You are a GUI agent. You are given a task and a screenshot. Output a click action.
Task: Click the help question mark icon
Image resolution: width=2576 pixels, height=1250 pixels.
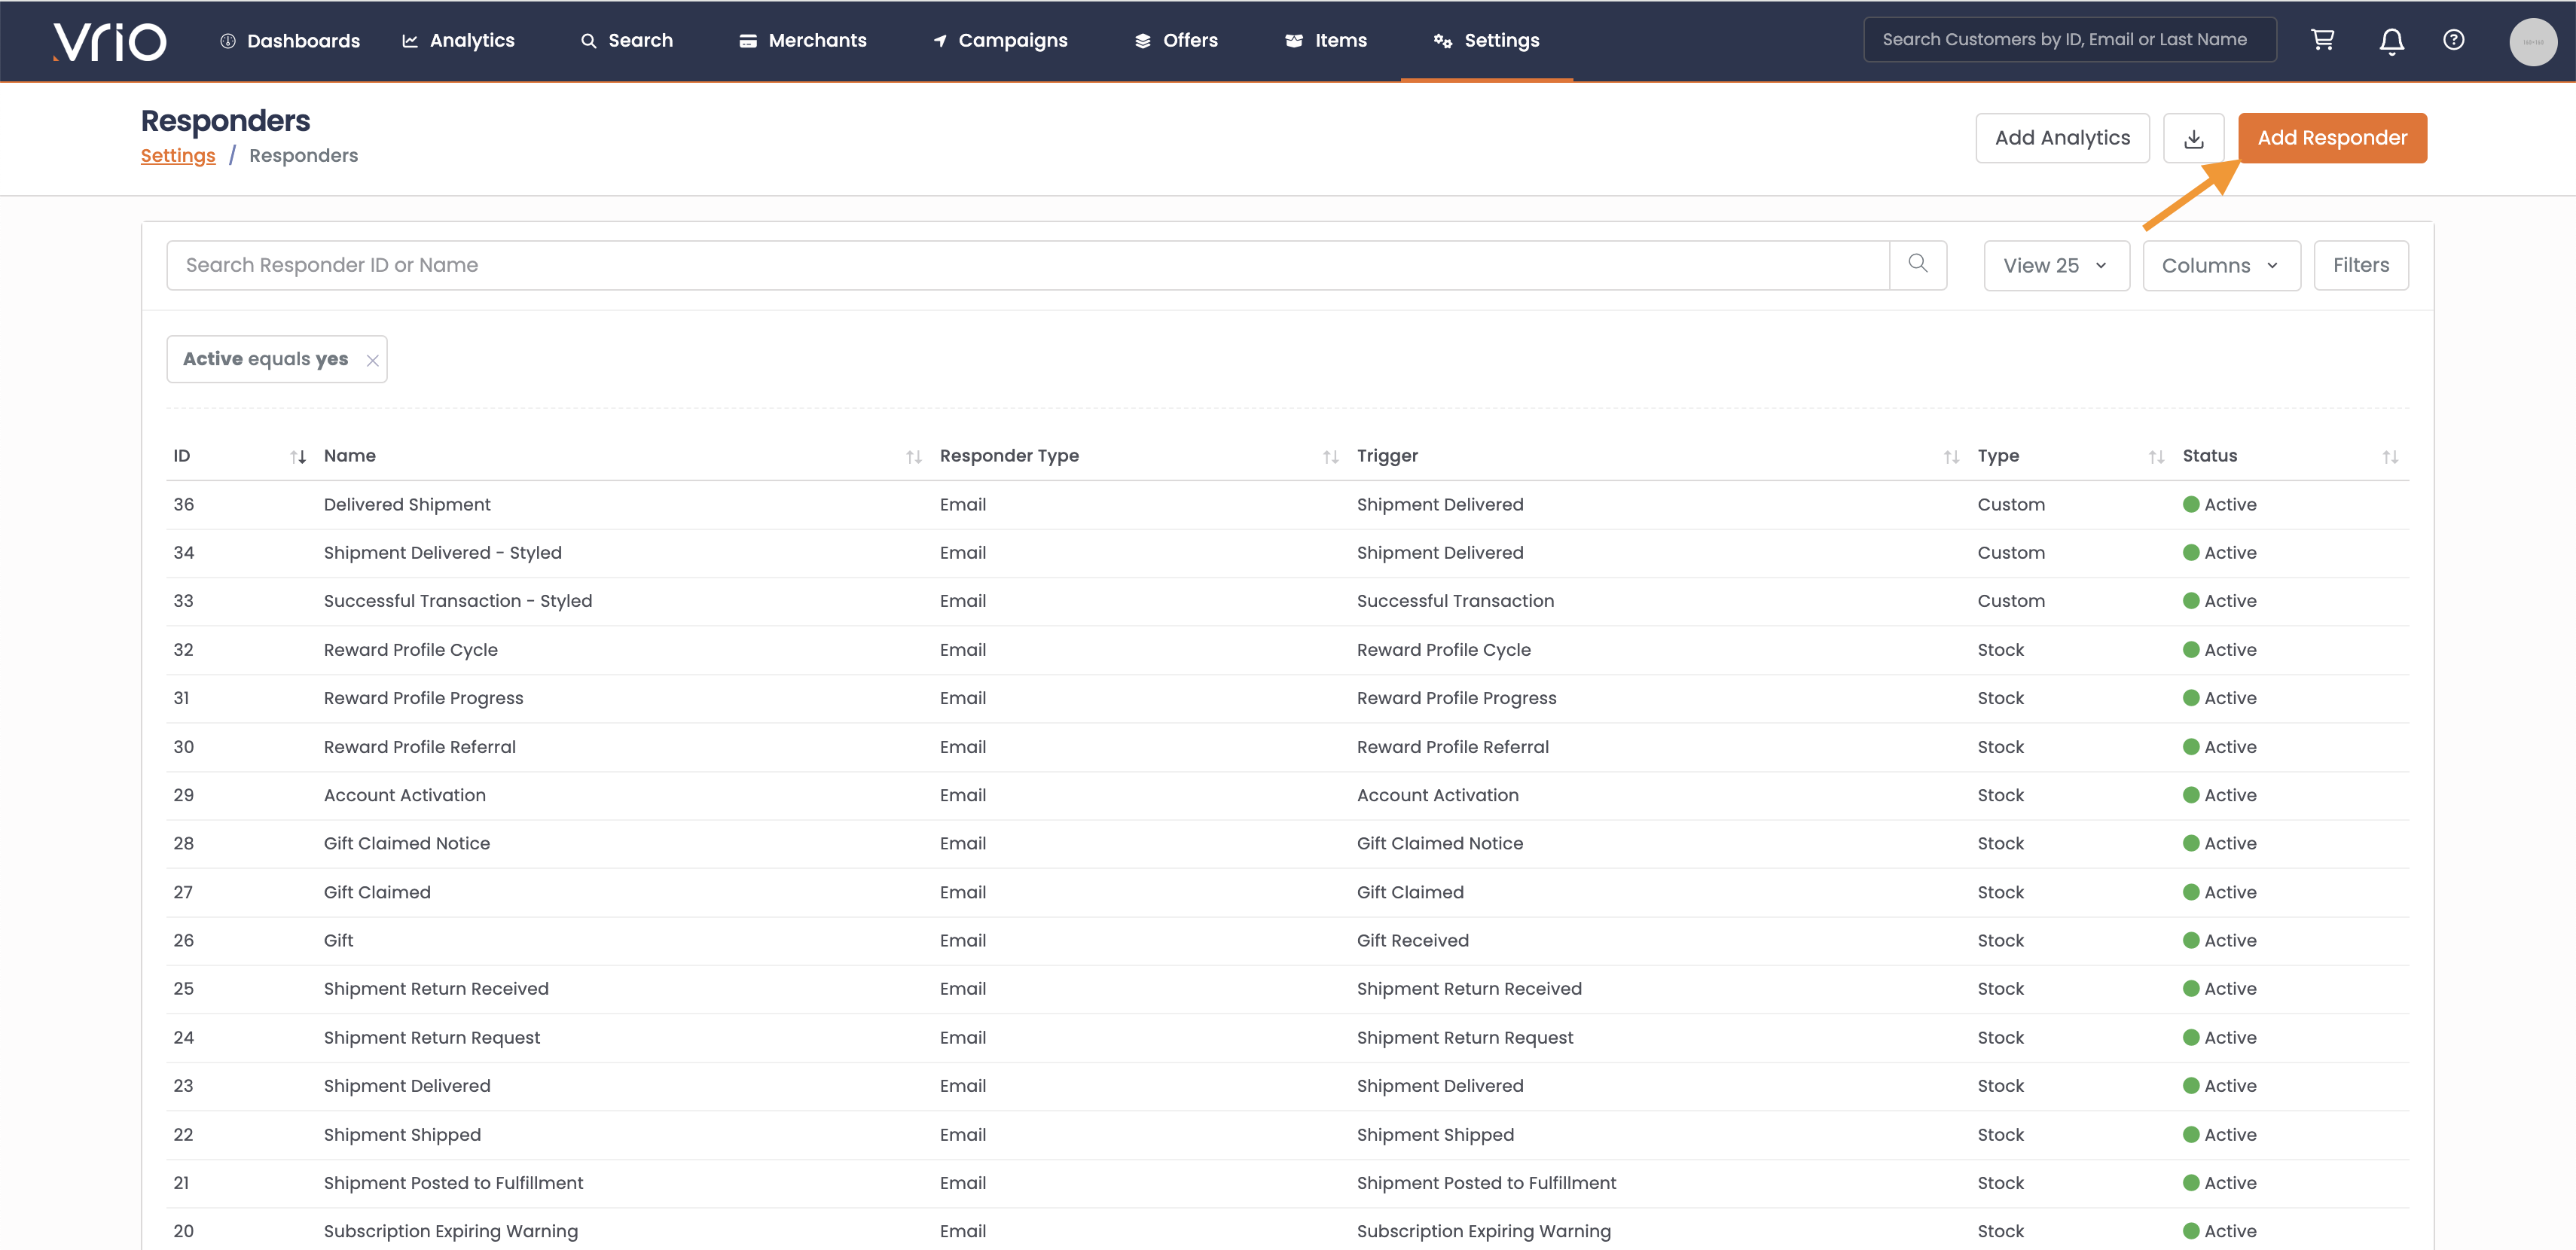pos(2453,40)
